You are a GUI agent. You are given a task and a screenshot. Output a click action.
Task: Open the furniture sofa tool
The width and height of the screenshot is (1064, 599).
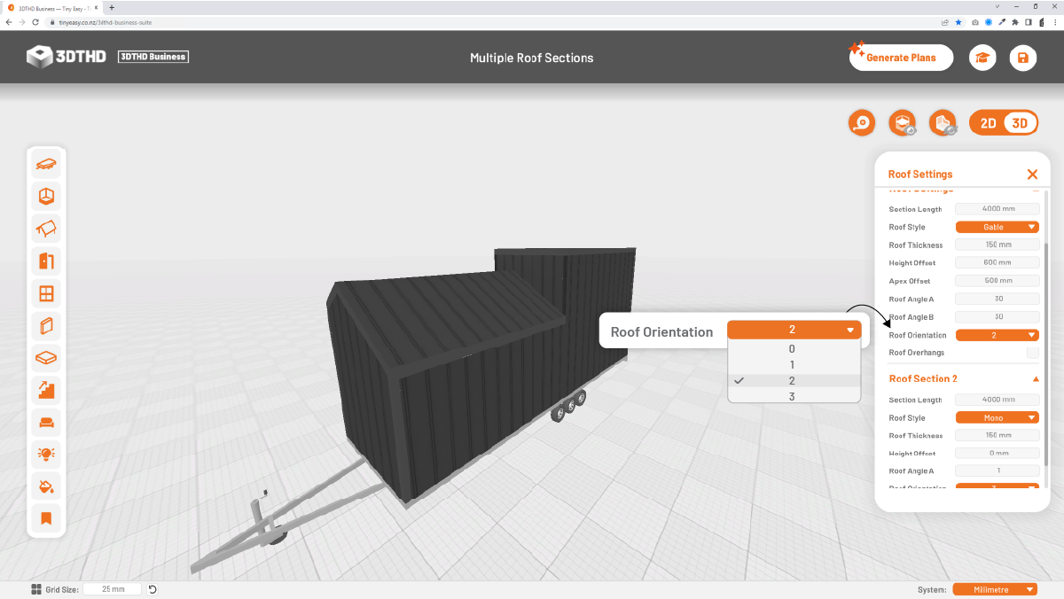[x=46, y=422]
